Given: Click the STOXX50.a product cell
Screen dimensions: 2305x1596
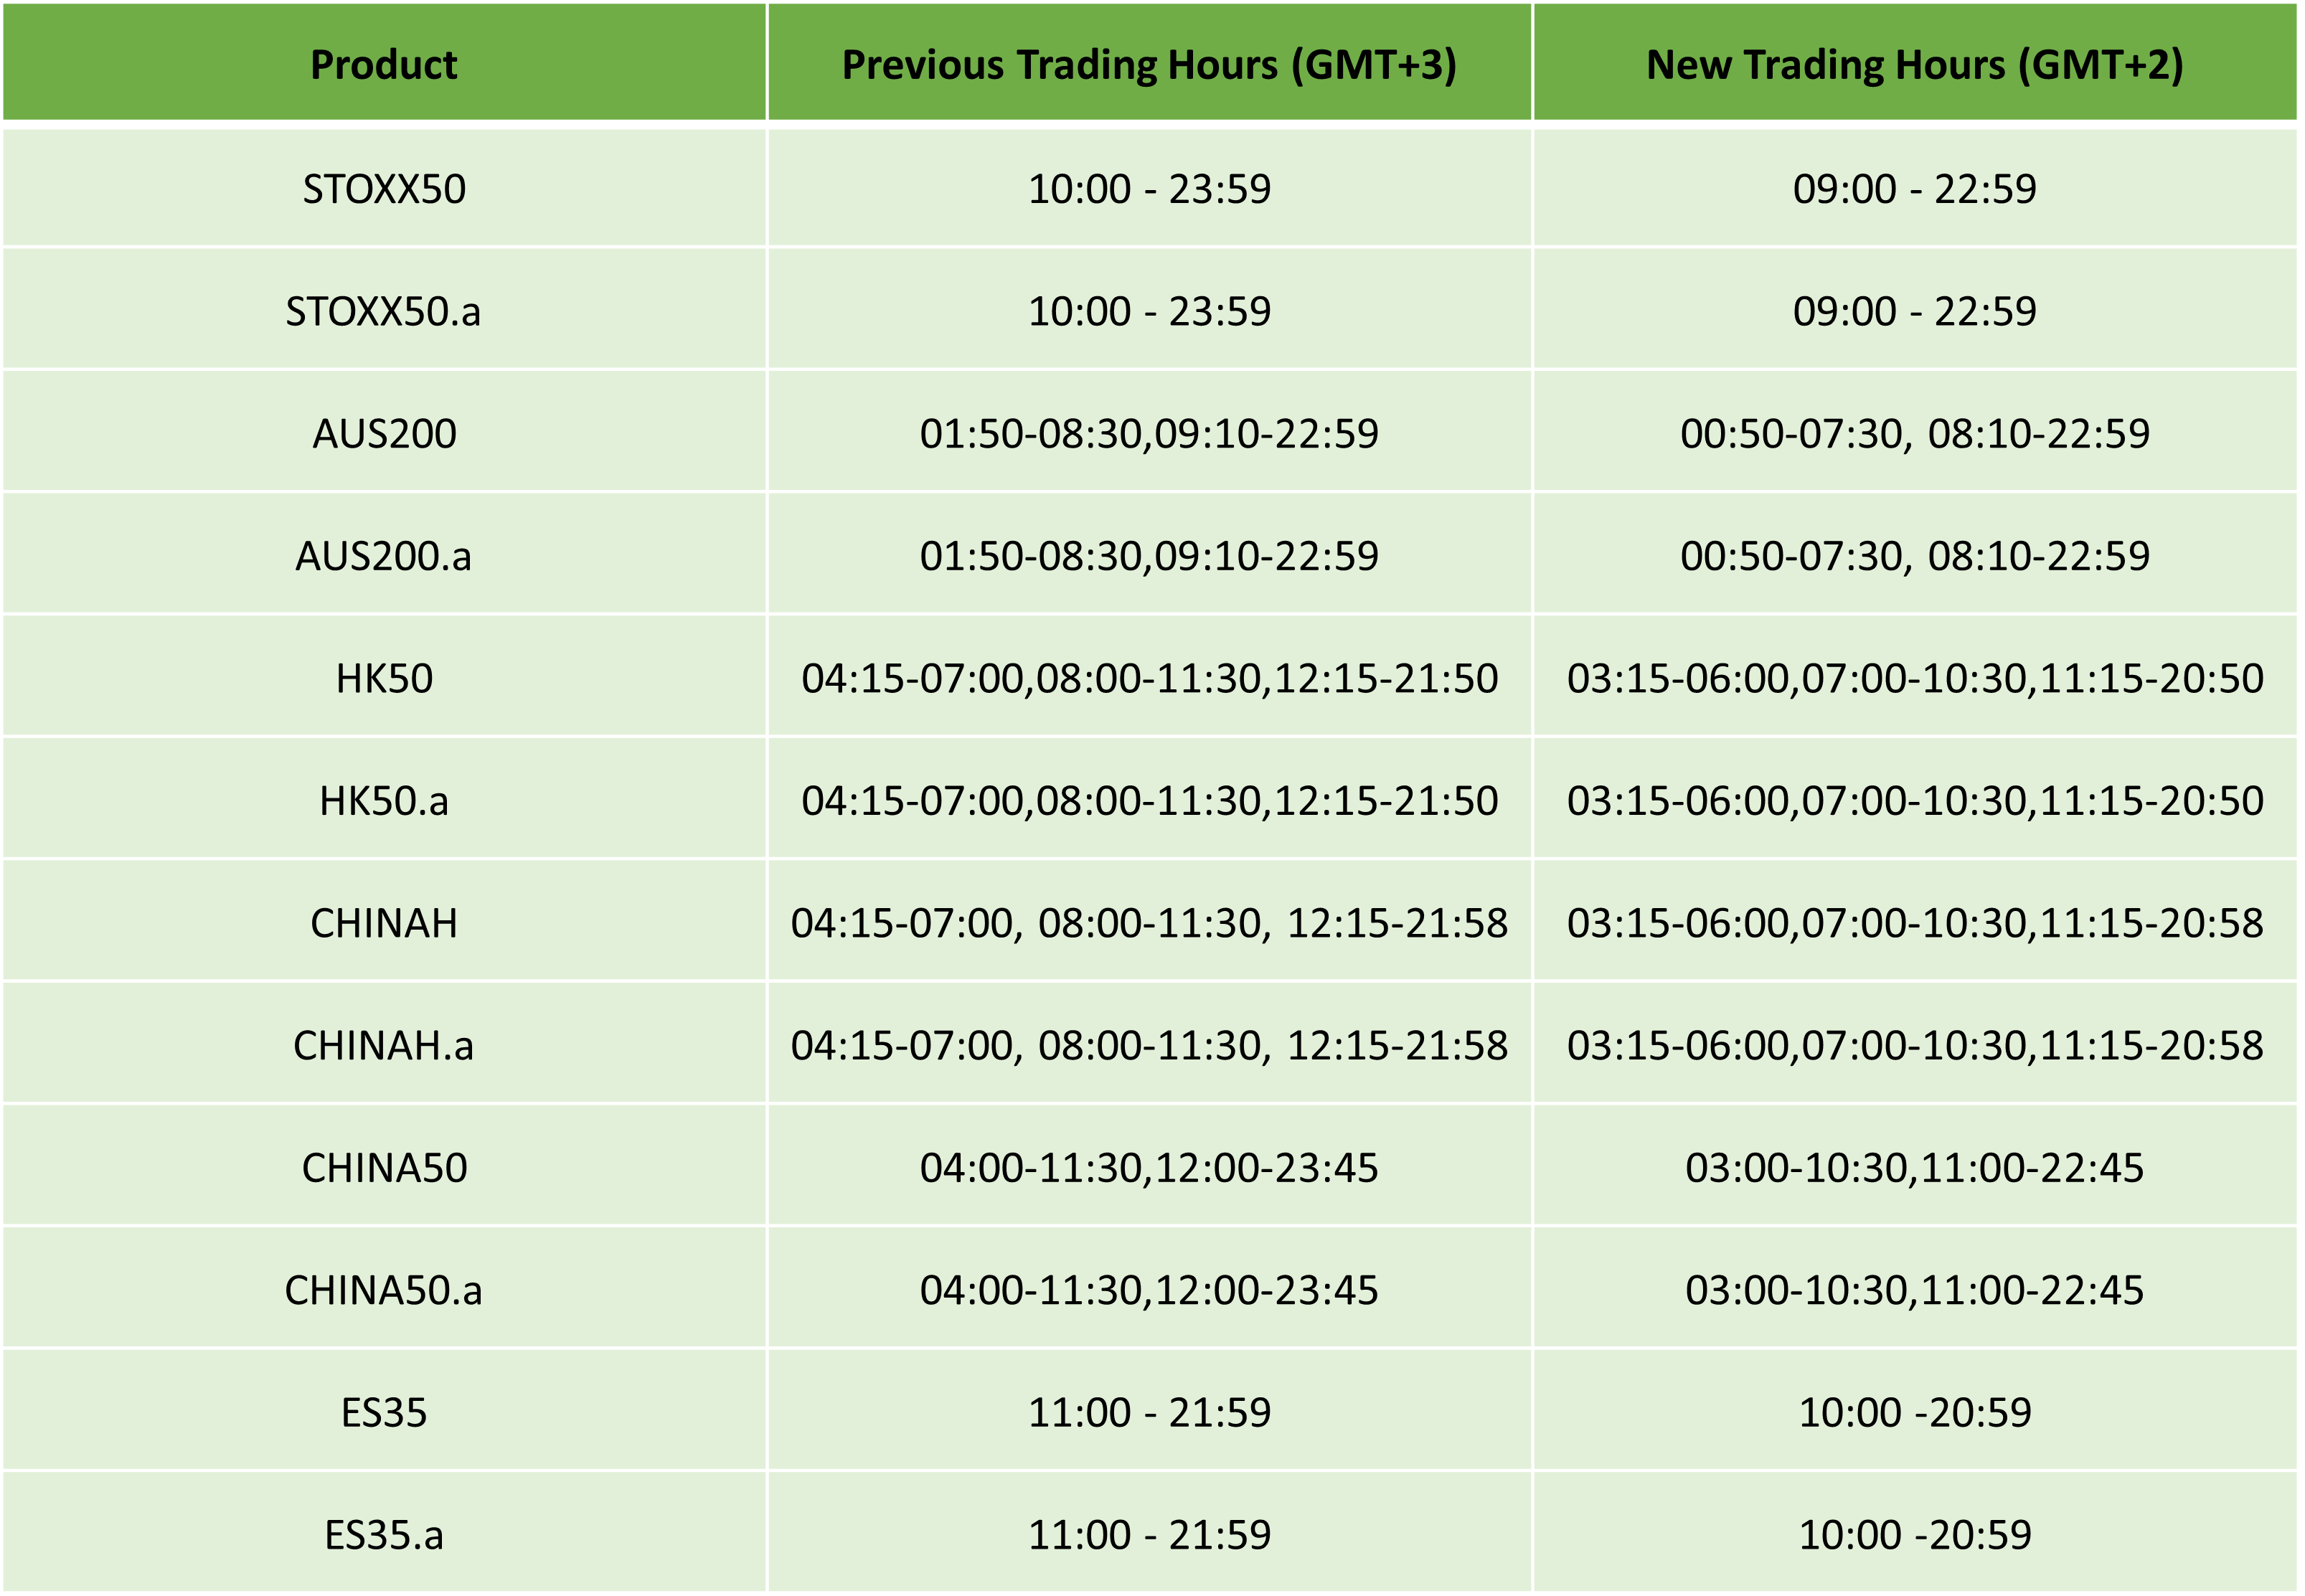Looking at the screenshot, I should click(x=384, y=311).
